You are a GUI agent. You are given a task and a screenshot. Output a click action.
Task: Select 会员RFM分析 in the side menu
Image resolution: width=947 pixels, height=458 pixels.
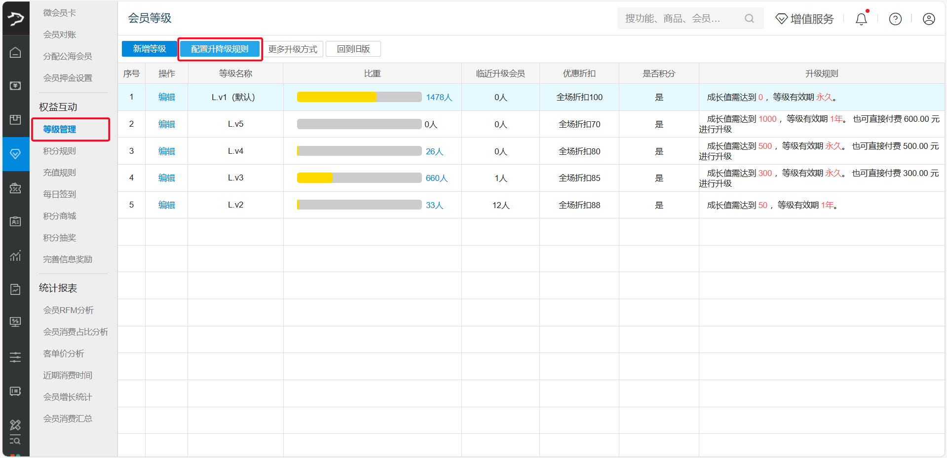[68, 310]
